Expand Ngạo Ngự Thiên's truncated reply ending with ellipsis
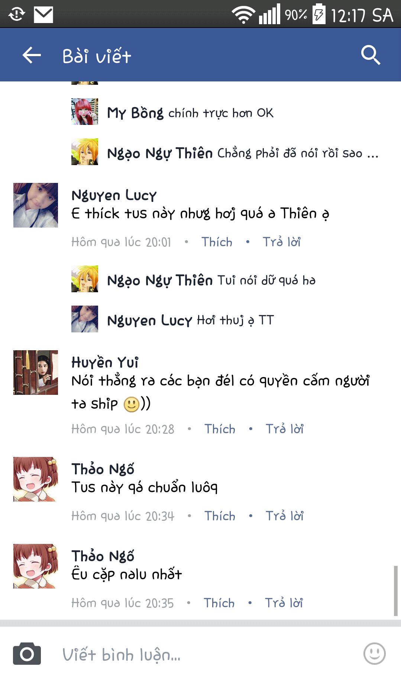Screen dimensions: 401x680 pyautogui.click(x=243, y=153)
